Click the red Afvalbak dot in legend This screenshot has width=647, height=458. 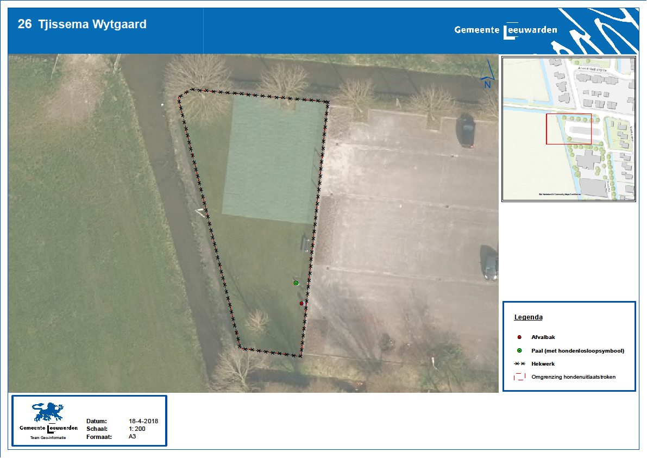[519, 337]
